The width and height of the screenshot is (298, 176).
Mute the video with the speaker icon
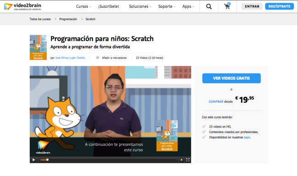click(182, 160)
